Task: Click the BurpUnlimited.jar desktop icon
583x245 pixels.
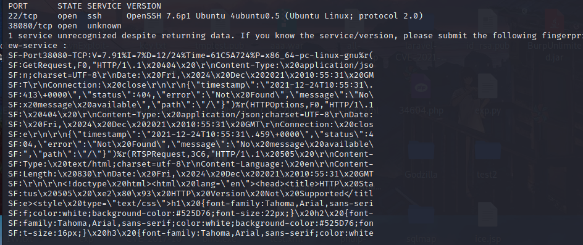Action: pyautogui.click(x=554, y=35)
